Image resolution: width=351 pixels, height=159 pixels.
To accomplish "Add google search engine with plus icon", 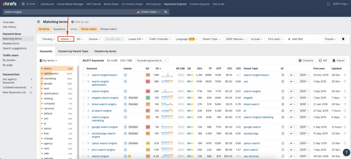I will pyautogui.click(x=88, y=127).
